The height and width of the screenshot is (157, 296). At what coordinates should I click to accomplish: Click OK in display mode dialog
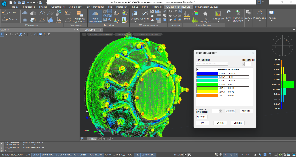coord(203,123)
